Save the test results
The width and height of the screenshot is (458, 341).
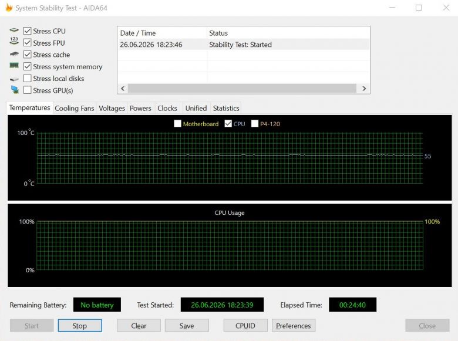(187, 326)
